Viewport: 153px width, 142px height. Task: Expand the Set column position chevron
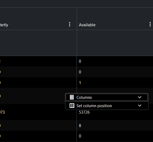(x=140, y=106)
